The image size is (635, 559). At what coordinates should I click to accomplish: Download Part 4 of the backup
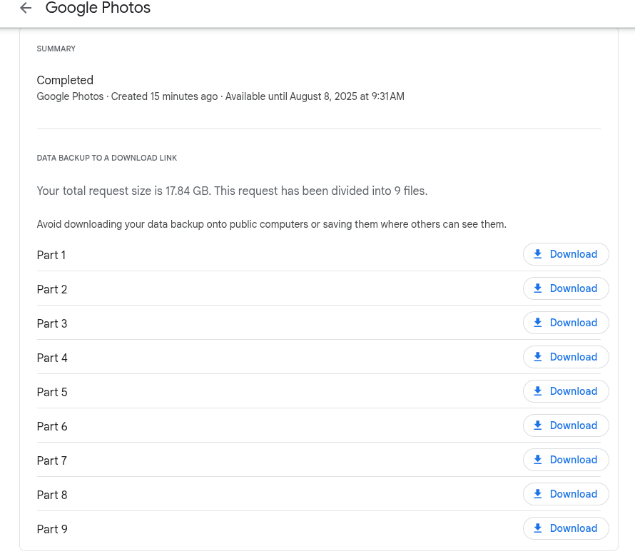click(x=566, y=357)
